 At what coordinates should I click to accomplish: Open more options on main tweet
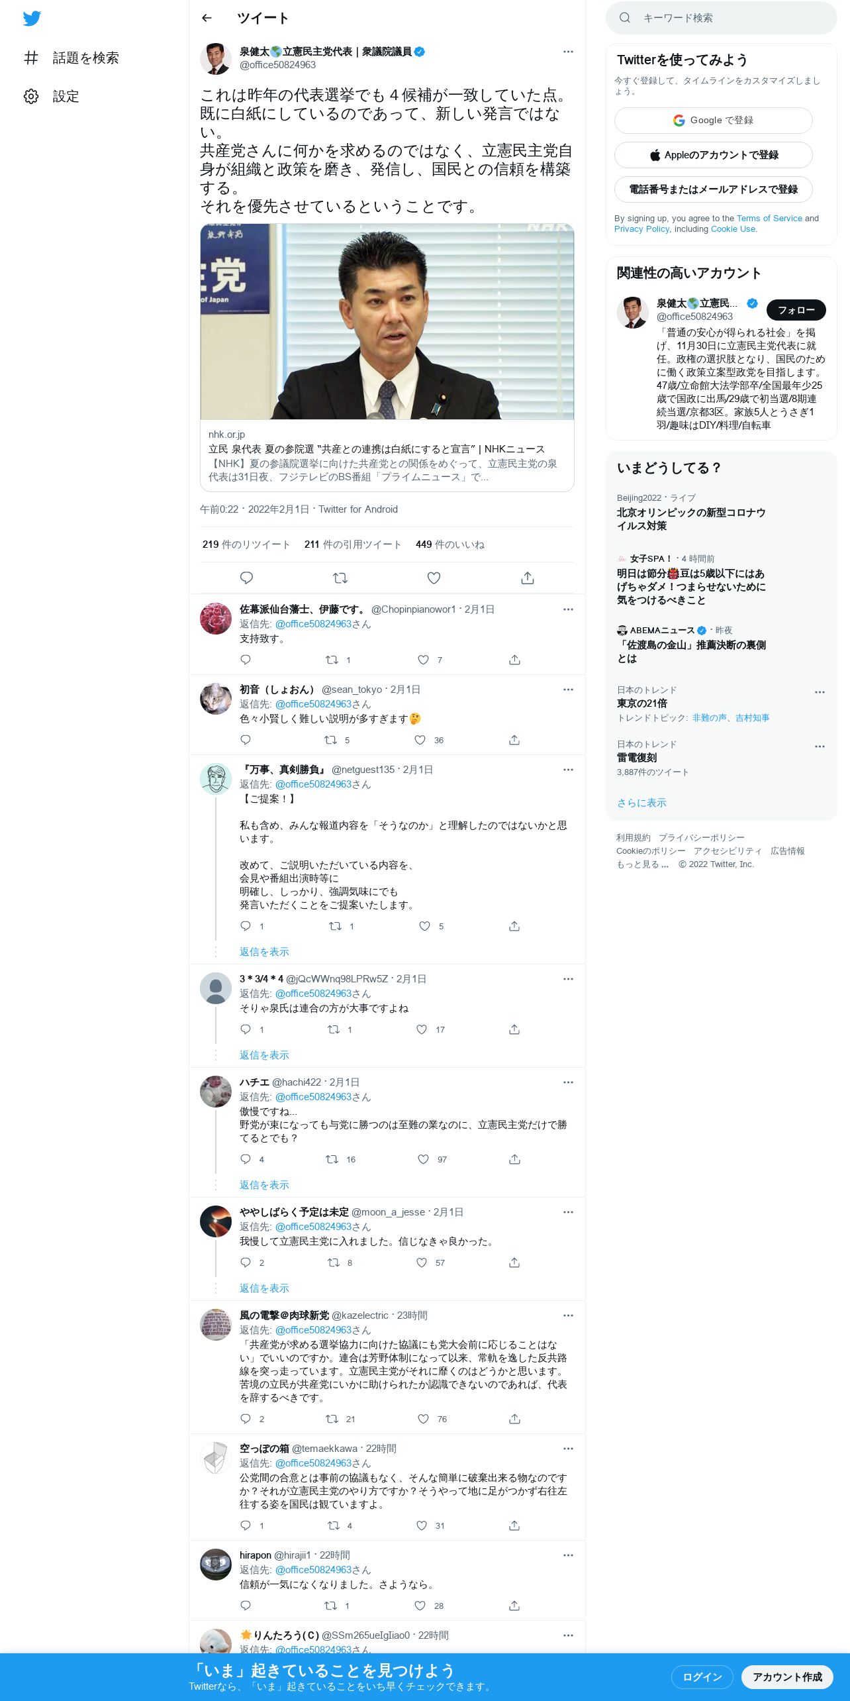tap(568, 52)
